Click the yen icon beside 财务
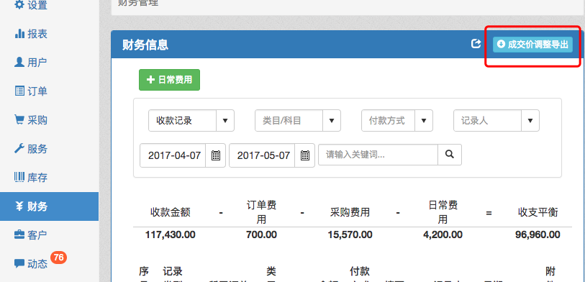Viewport: 585px width, 282px height. pyautogui.click(x=19, y=206)
